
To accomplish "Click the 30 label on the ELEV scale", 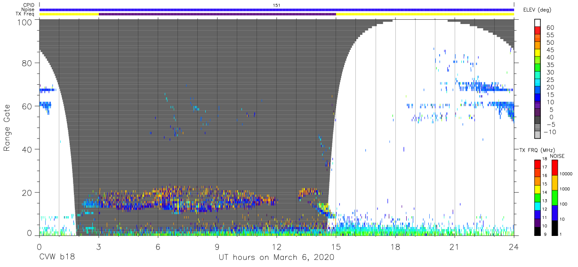I will 551,72.
